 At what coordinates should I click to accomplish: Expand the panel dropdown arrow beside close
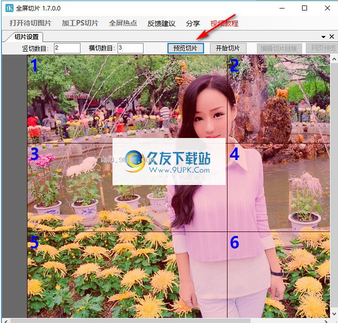point(323,36)
